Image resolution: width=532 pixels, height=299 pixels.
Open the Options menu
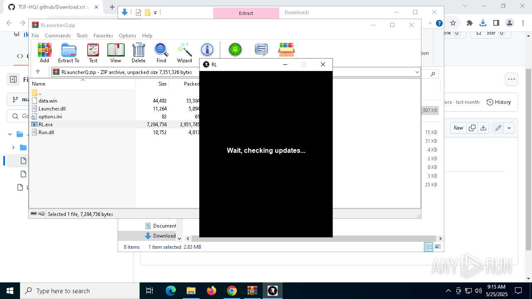click(x=127, y=36)
